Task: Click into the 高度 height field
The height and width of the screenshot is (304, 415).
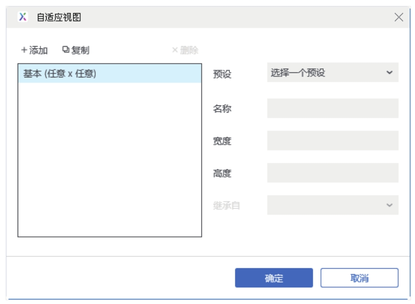Action: 333,173
